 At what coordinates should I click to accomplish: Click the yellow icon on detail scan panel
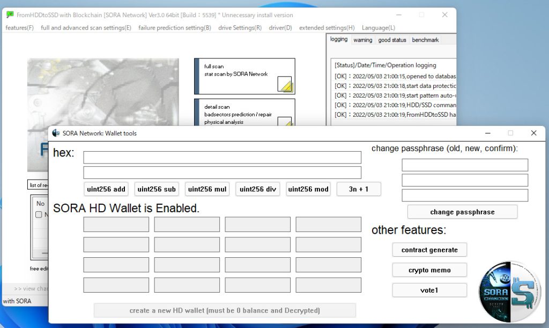[x=285, y=122]
